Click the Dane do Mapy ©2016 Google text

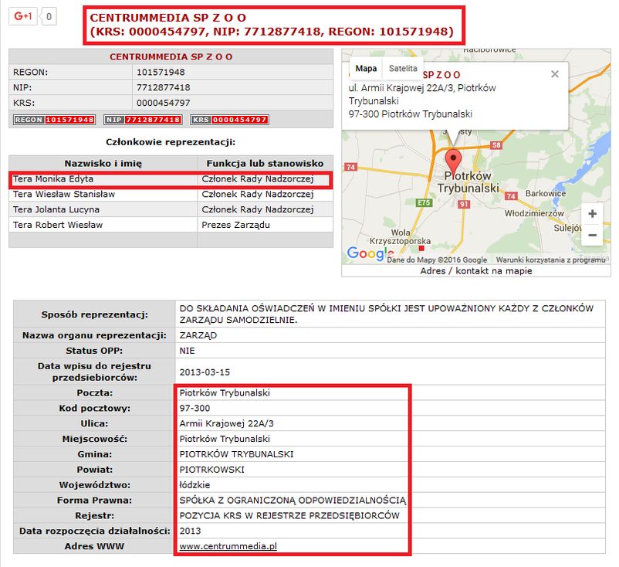[437, 260]
